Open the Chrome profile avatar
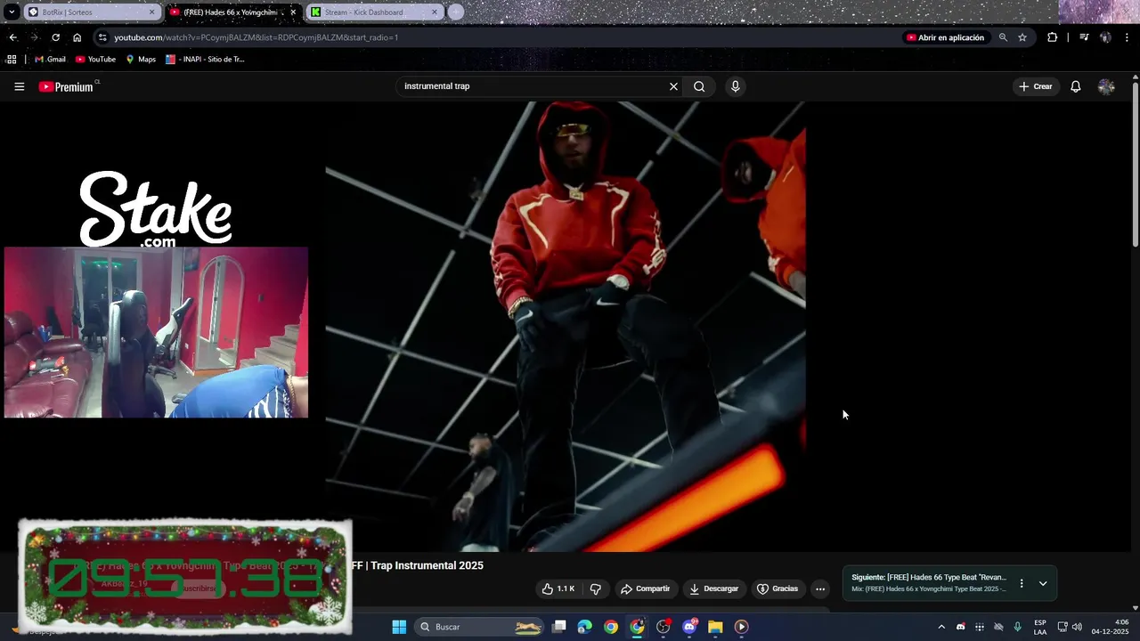1140x641 pixels. (1105, 37)
